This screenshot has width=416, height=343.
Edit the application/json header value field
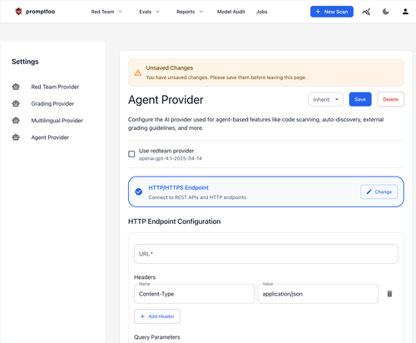(x=318, y=294)
